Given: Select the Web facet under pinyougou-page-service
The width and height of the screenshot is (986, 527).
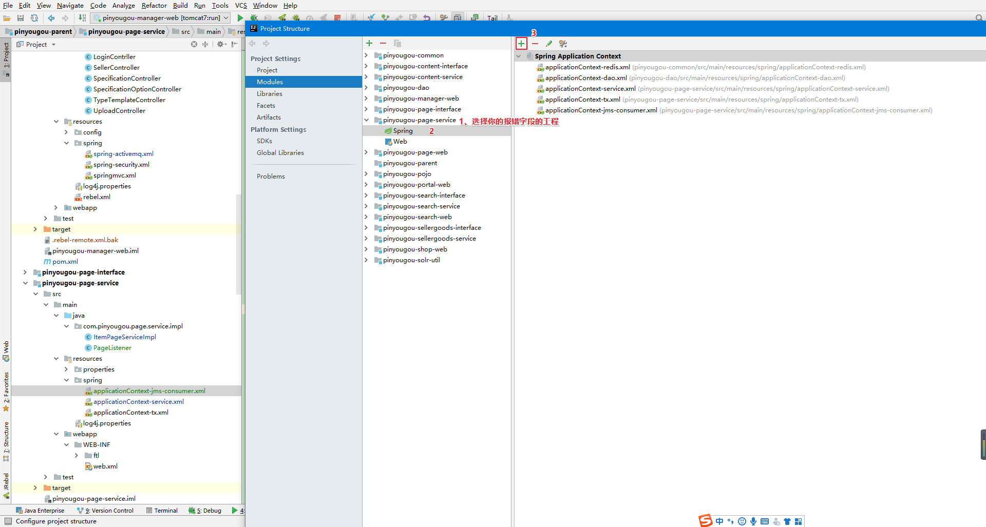Looking at the screenshot, I should coord(400,142).
